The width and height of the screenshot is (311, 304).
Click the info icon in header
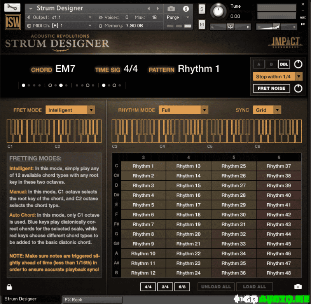tap(186, 9)
